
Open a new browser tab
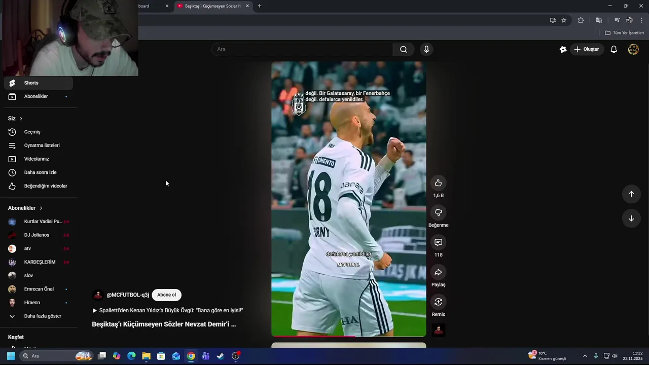tap(260, 6)
